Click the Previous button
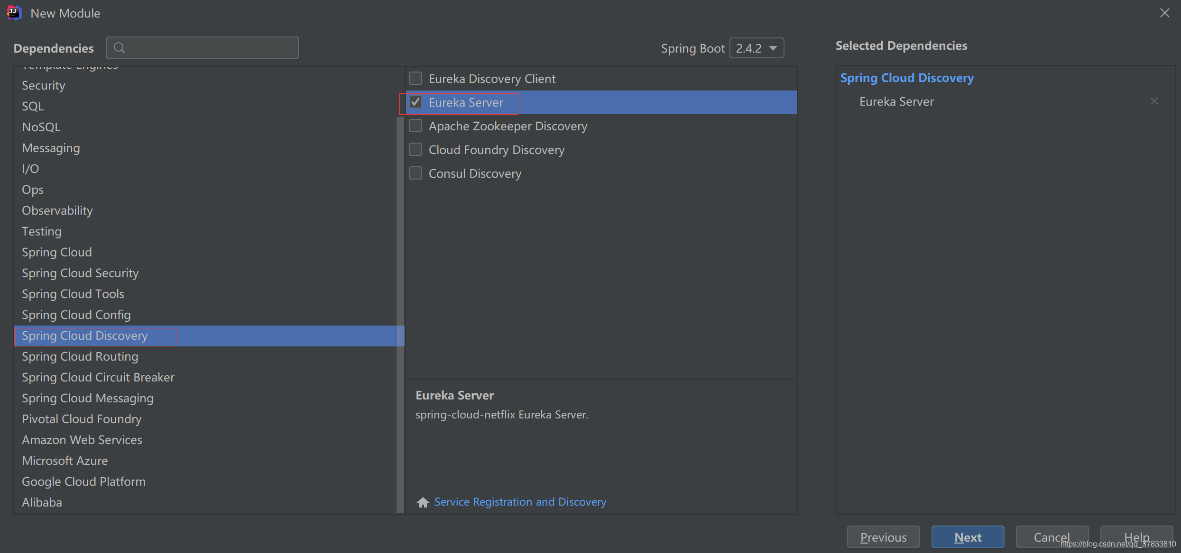Image resolution: width=1181 pixels, height=553 pixels. 883,537
